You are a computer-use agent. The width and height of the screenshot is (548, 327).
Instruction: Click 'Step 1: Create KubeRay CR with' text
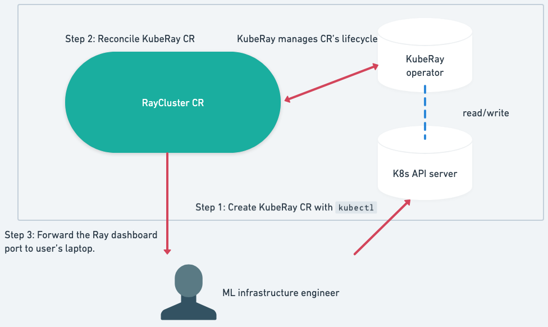coord(264,207)
